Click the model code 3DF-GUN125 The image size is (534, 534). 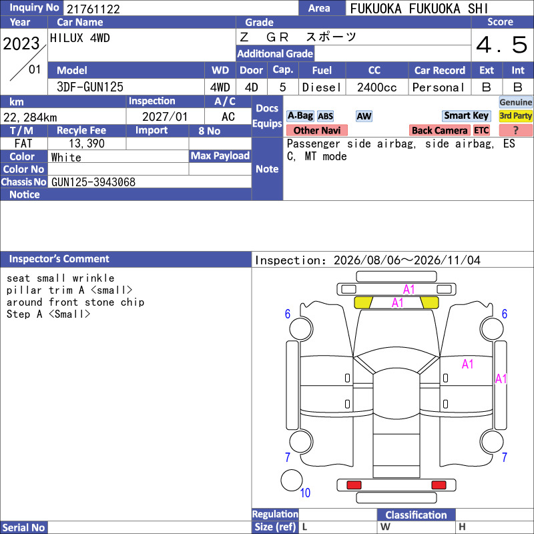coord(90,87)
